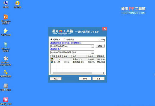Click the 系统 column header
The height and width of the screenshot is (106, 155).
[x=67, y=56]
